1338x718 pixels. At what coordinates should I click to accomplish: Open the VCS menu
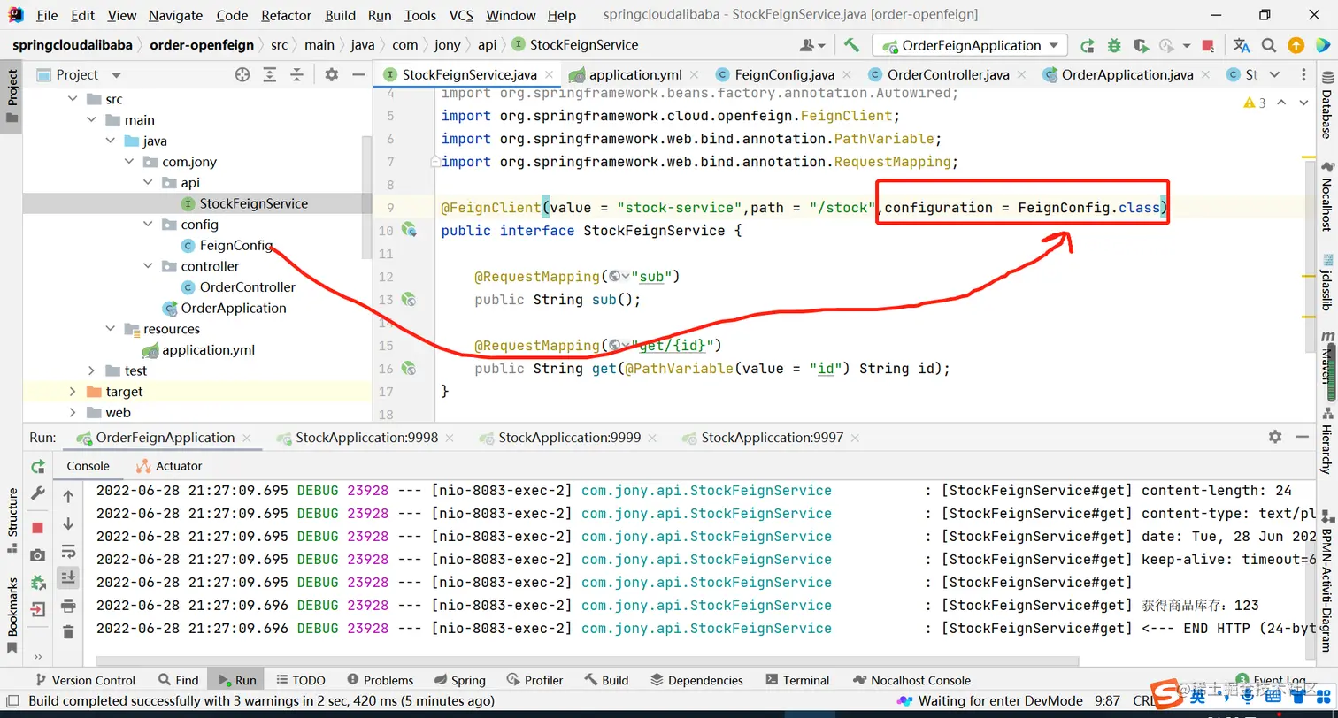click(461, 15)
